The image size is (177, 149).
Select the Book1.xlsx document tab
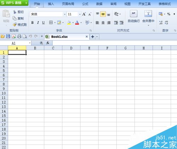[67, 37]
